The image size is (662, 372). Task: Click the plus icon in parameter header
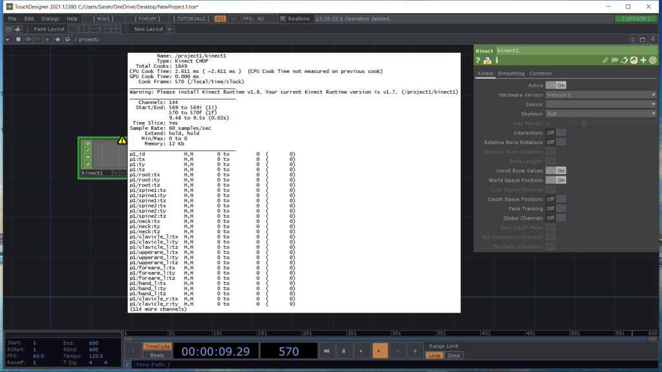tap(643, 60)
